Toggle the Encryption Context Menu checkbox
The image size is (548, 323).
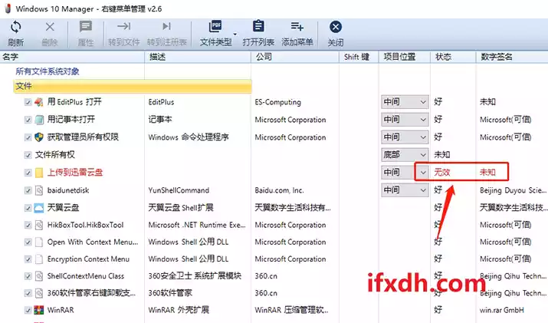point(28,259)
